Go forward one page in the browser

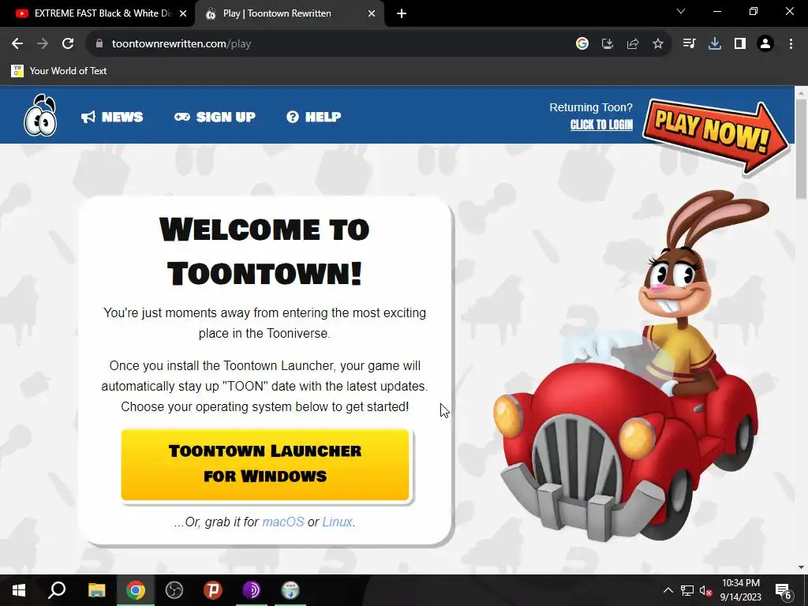pos(43,44)
